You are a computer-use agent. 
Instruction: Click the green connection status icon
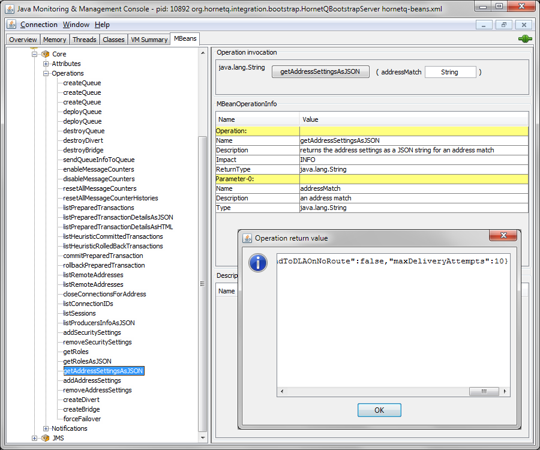(525, 39)
